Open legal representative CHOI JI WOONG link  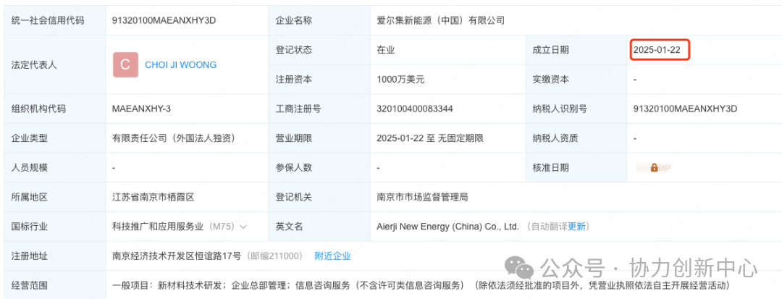pyautogui.click(x=180, y=64)
